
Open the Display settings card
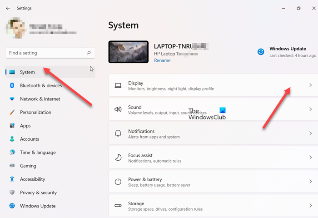tap(213, 85)
